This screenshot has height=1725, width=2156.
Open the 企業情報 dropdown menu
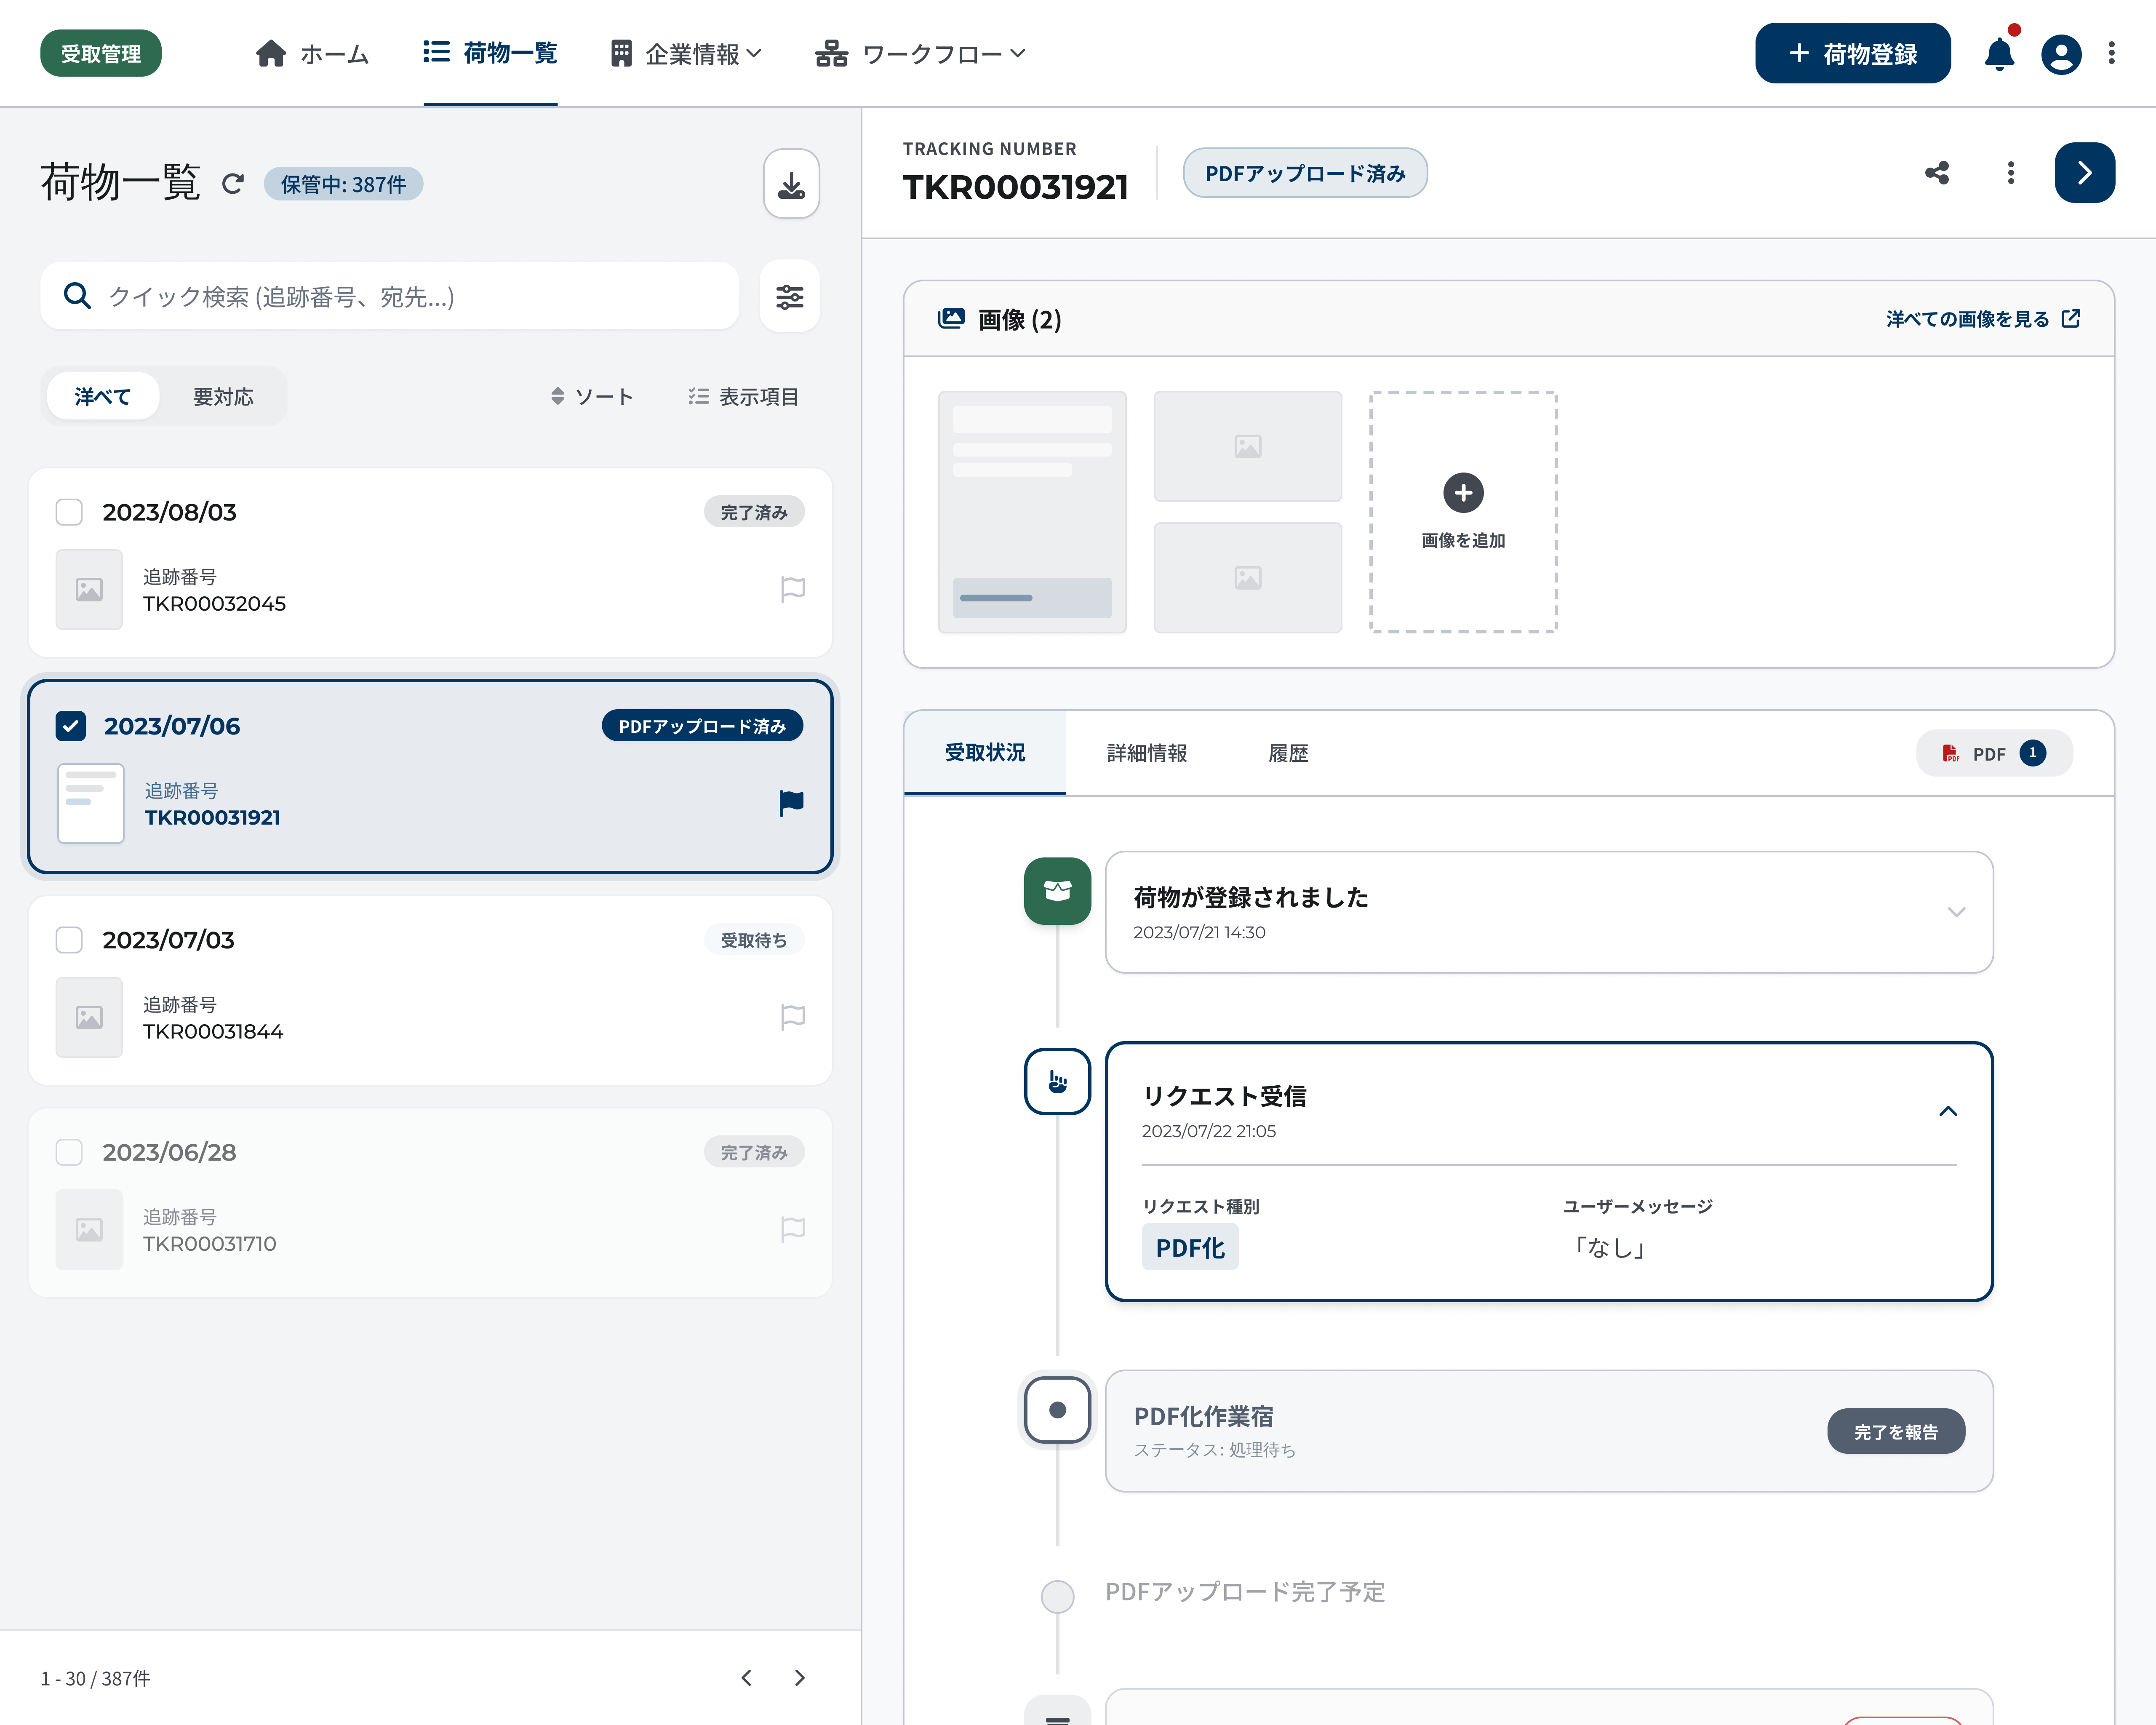[x=686, y=54]
